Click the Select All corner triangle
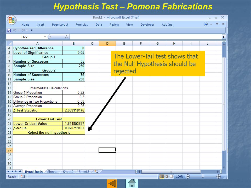The height and width of the screenshot is (188, 251). pos(9,43)
